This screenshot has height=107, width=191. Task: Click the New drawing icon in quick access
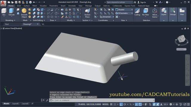tap(9, 2)
